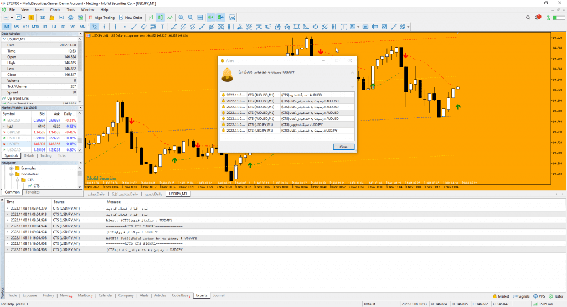Click the New Order button
This screenshot has height=307, width=567.
pyautogui.click(x=131, y=17)
